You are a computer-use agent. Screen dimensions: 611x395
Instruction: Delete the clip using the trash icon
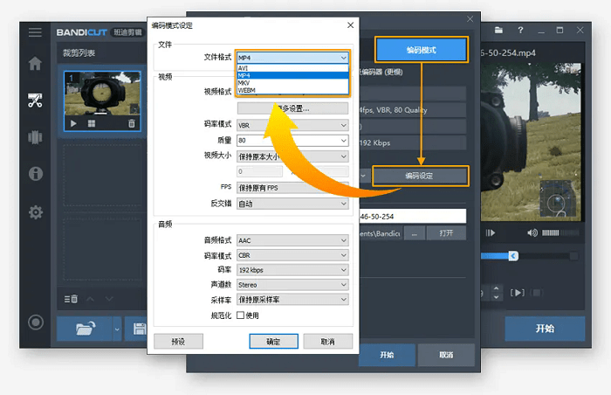(131, 124)
